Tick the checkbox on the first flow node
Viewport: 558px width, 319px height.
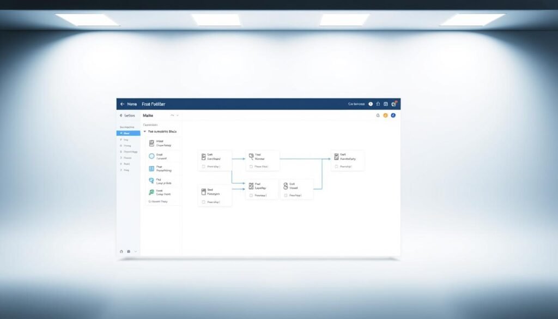pos(203,166)
